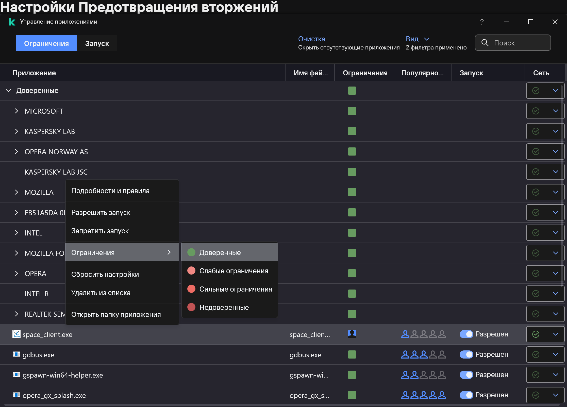
Task: Expand the MOZILLA vendor group
Action: 16,192
